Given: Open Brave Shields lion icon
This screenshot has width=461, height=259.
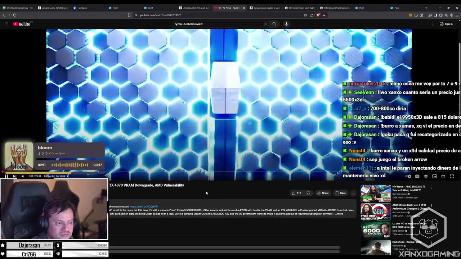Looking at the screenshot, I should pyautogui.click(x=318, y=15).
